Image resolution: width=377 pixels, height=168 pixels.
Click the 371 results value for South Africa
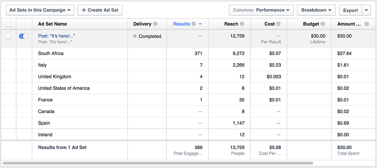[198, 54]
